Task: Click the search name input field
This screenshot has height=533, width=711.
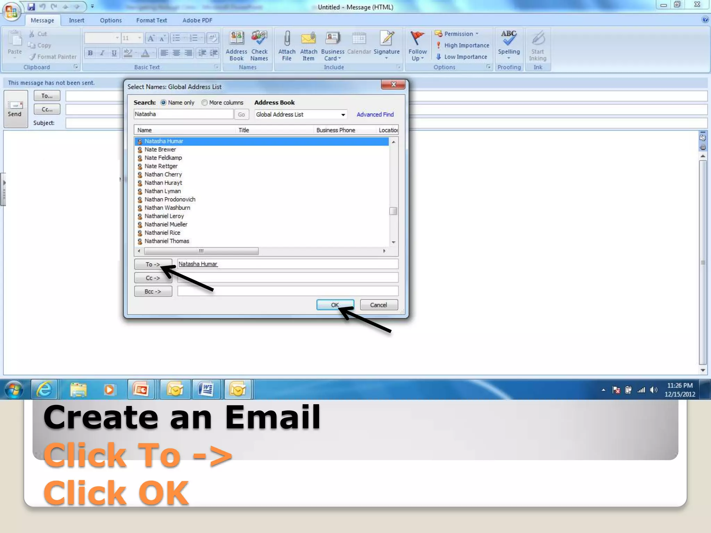Action: 183,114
